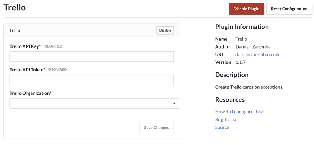This screenshot has height=145, width=314.
Task: Open the Source resource link
Action: pyautogui.click(x=222, y=127)
